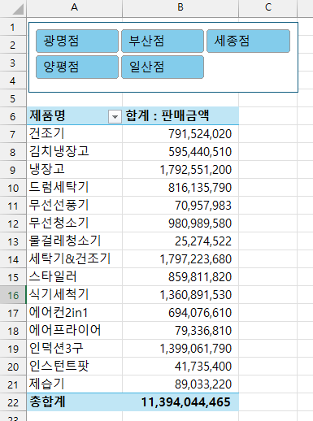Click the 합계 : 판매금액 header cell
313x421 pixels.
[x=180, y=116]
